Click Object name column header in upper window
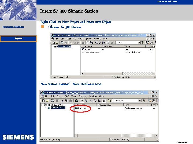Viewport: 193px width, 144px height. [91, 46]
